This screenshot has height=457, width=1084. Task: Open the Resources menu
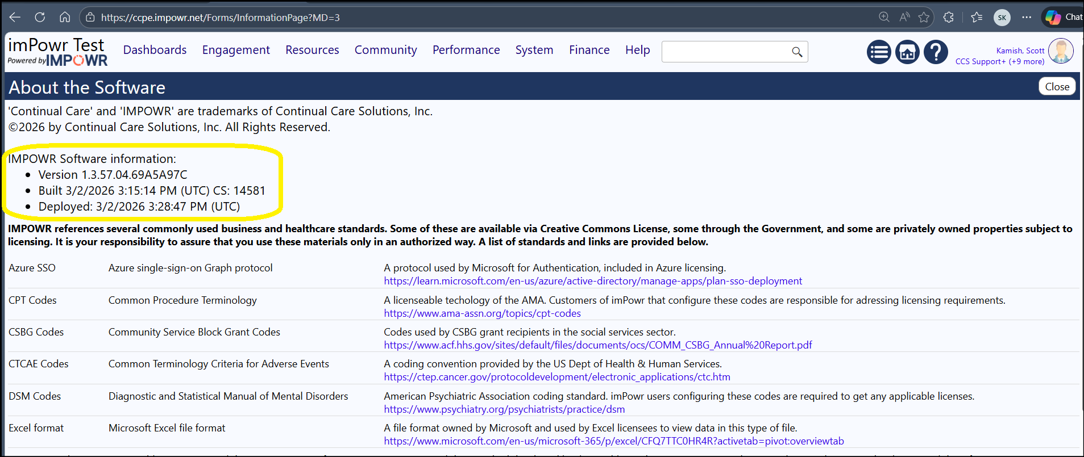point(312,50)
